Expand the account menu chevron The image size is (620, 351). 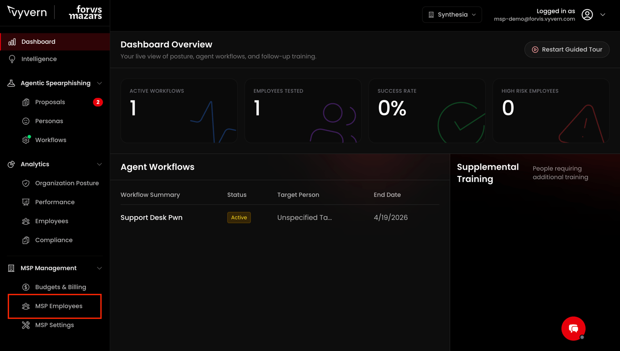pos(603,15)
